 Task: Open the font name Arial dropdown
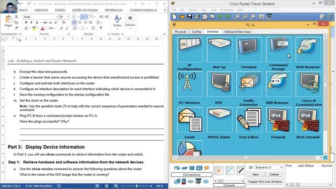tap(57, 17)
